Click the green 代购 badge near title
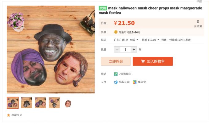 coord(103,8)
